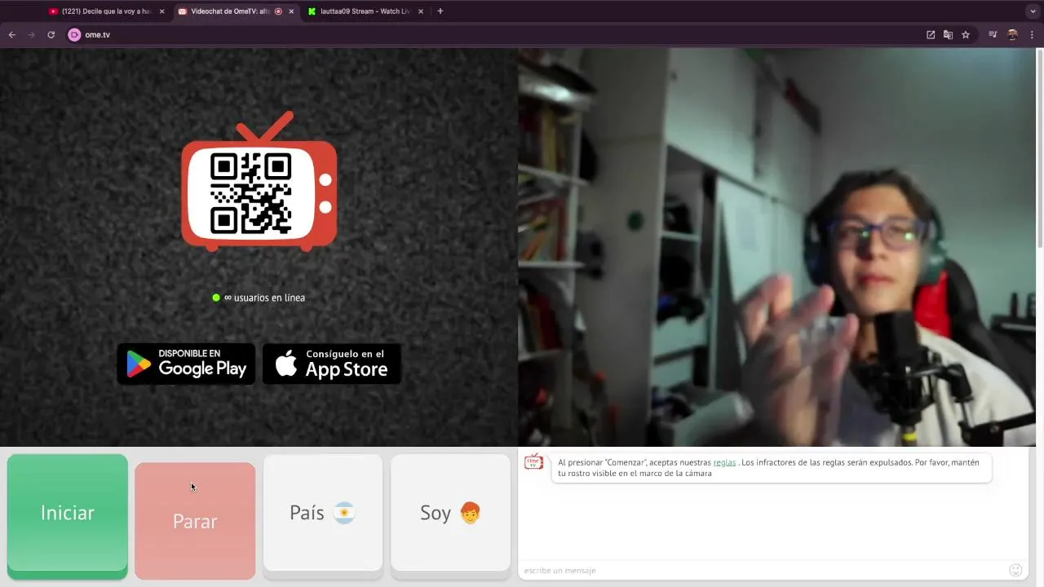Go back to previous page
Image resolution: width=1044 pixels, height=587 pixels.
(x=11, y=35)
